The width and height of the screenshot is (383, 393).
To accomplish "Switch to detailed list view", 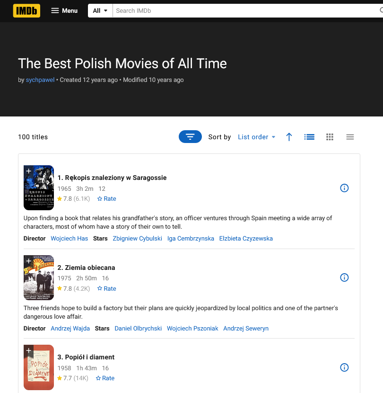I will 309,137.
